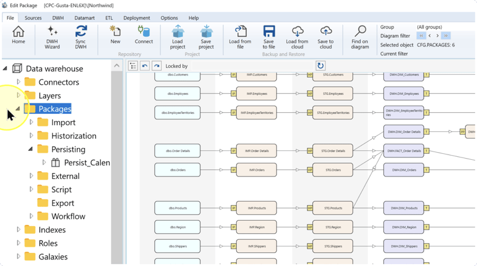This screenshot has height=266, width=477.
Task: Collapse the Packages folder
Action: coord(18,109)
